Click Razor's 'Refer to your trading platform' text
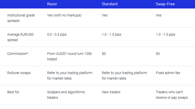The height and width of the screenshot is (109, 195). click(70, 73)
